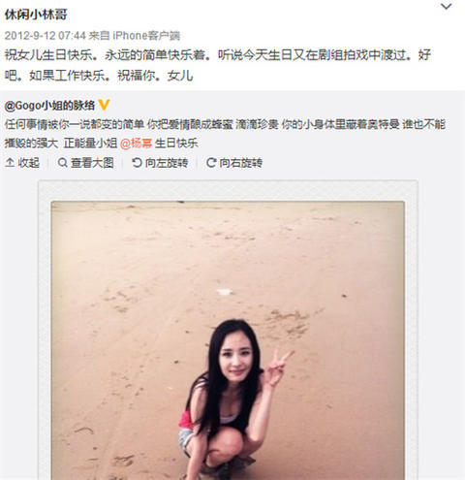Rotate the photo with the 向右旋转 label
The width and height of the screenshot is (465, 480).
point(241,163)
